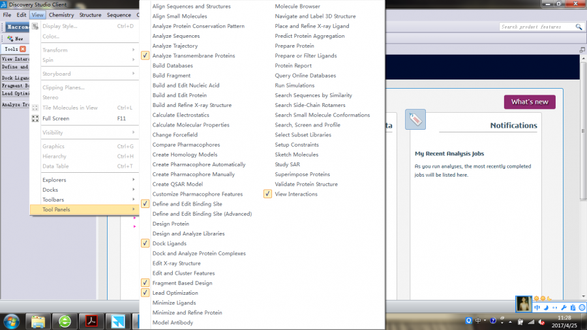Click the View menu in menu bar
The width and height of the screenshot is (587, 330).
37,15
